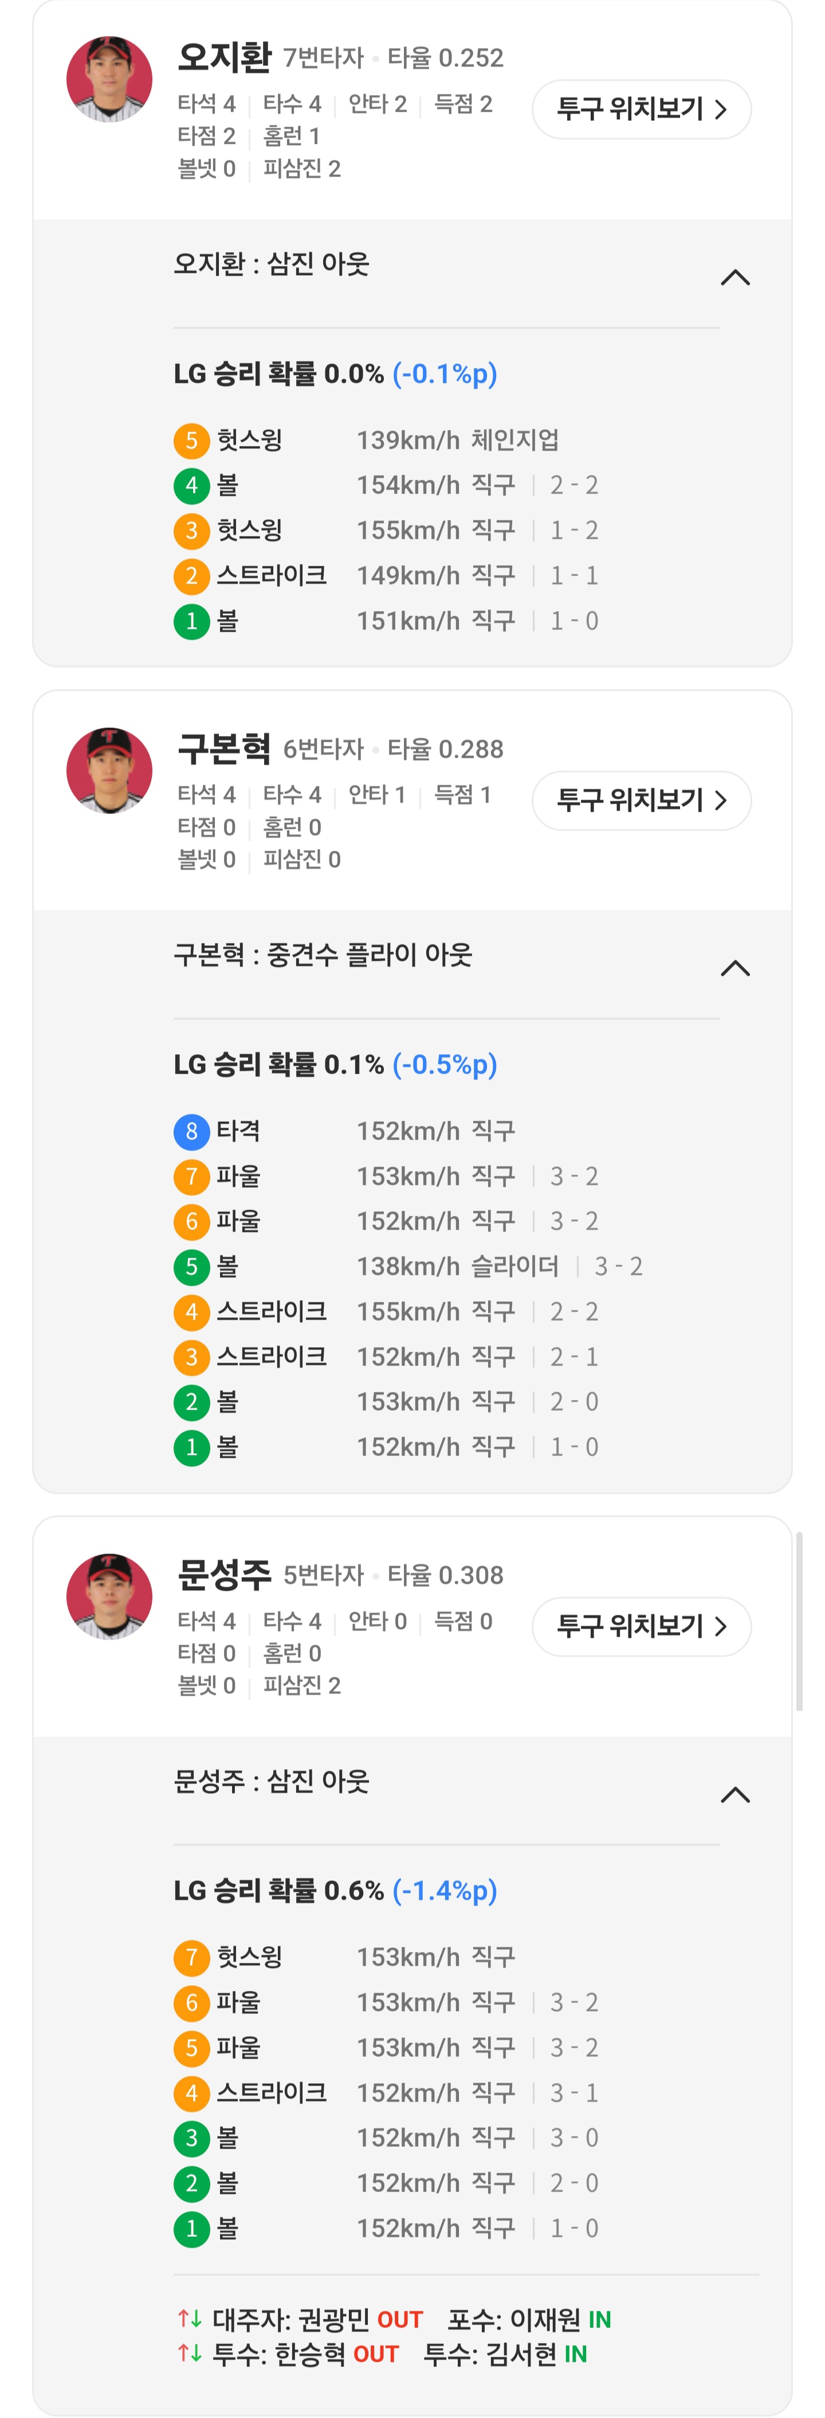The width and height of the screenshot is (825, 2418).
Task: Click the page scrollbar thumb
Action: pos(799,1620)
